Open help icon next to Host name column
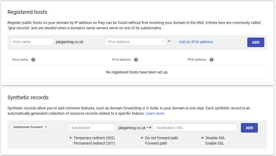The image size is (276, 156). click(x=33, y=60)
